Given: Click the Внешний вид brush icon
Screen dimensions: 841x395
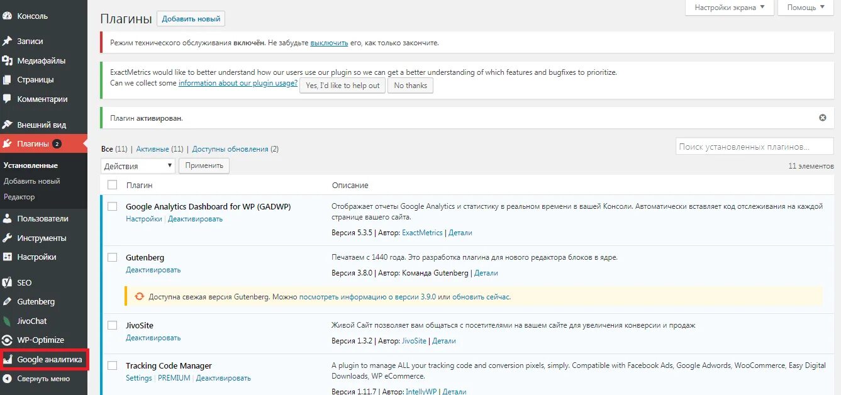Looking at the screenshot, I should (x=8, y=125).
